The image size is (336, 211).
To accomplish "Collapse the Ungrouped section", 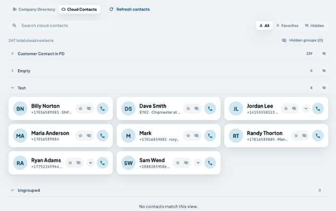I will tap(12, 190).
